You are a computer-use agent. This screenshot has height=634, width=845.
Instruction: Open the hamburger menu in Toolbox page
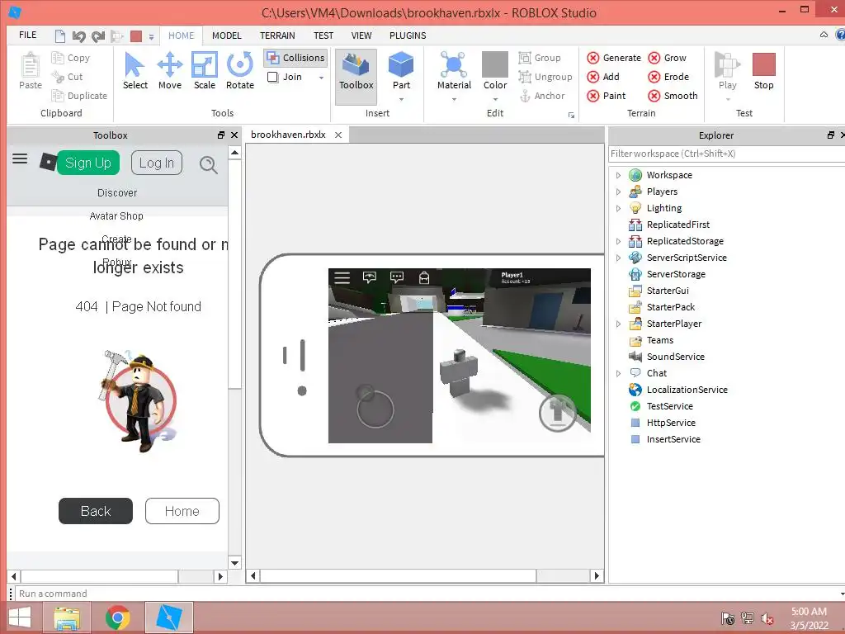(20, 158)
